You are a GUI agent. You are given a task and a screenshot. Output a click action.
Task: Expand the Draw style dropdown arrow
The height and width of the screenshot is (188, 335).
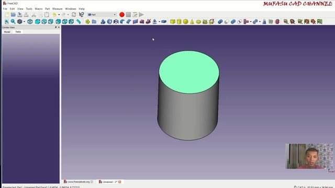pos(24,22)
